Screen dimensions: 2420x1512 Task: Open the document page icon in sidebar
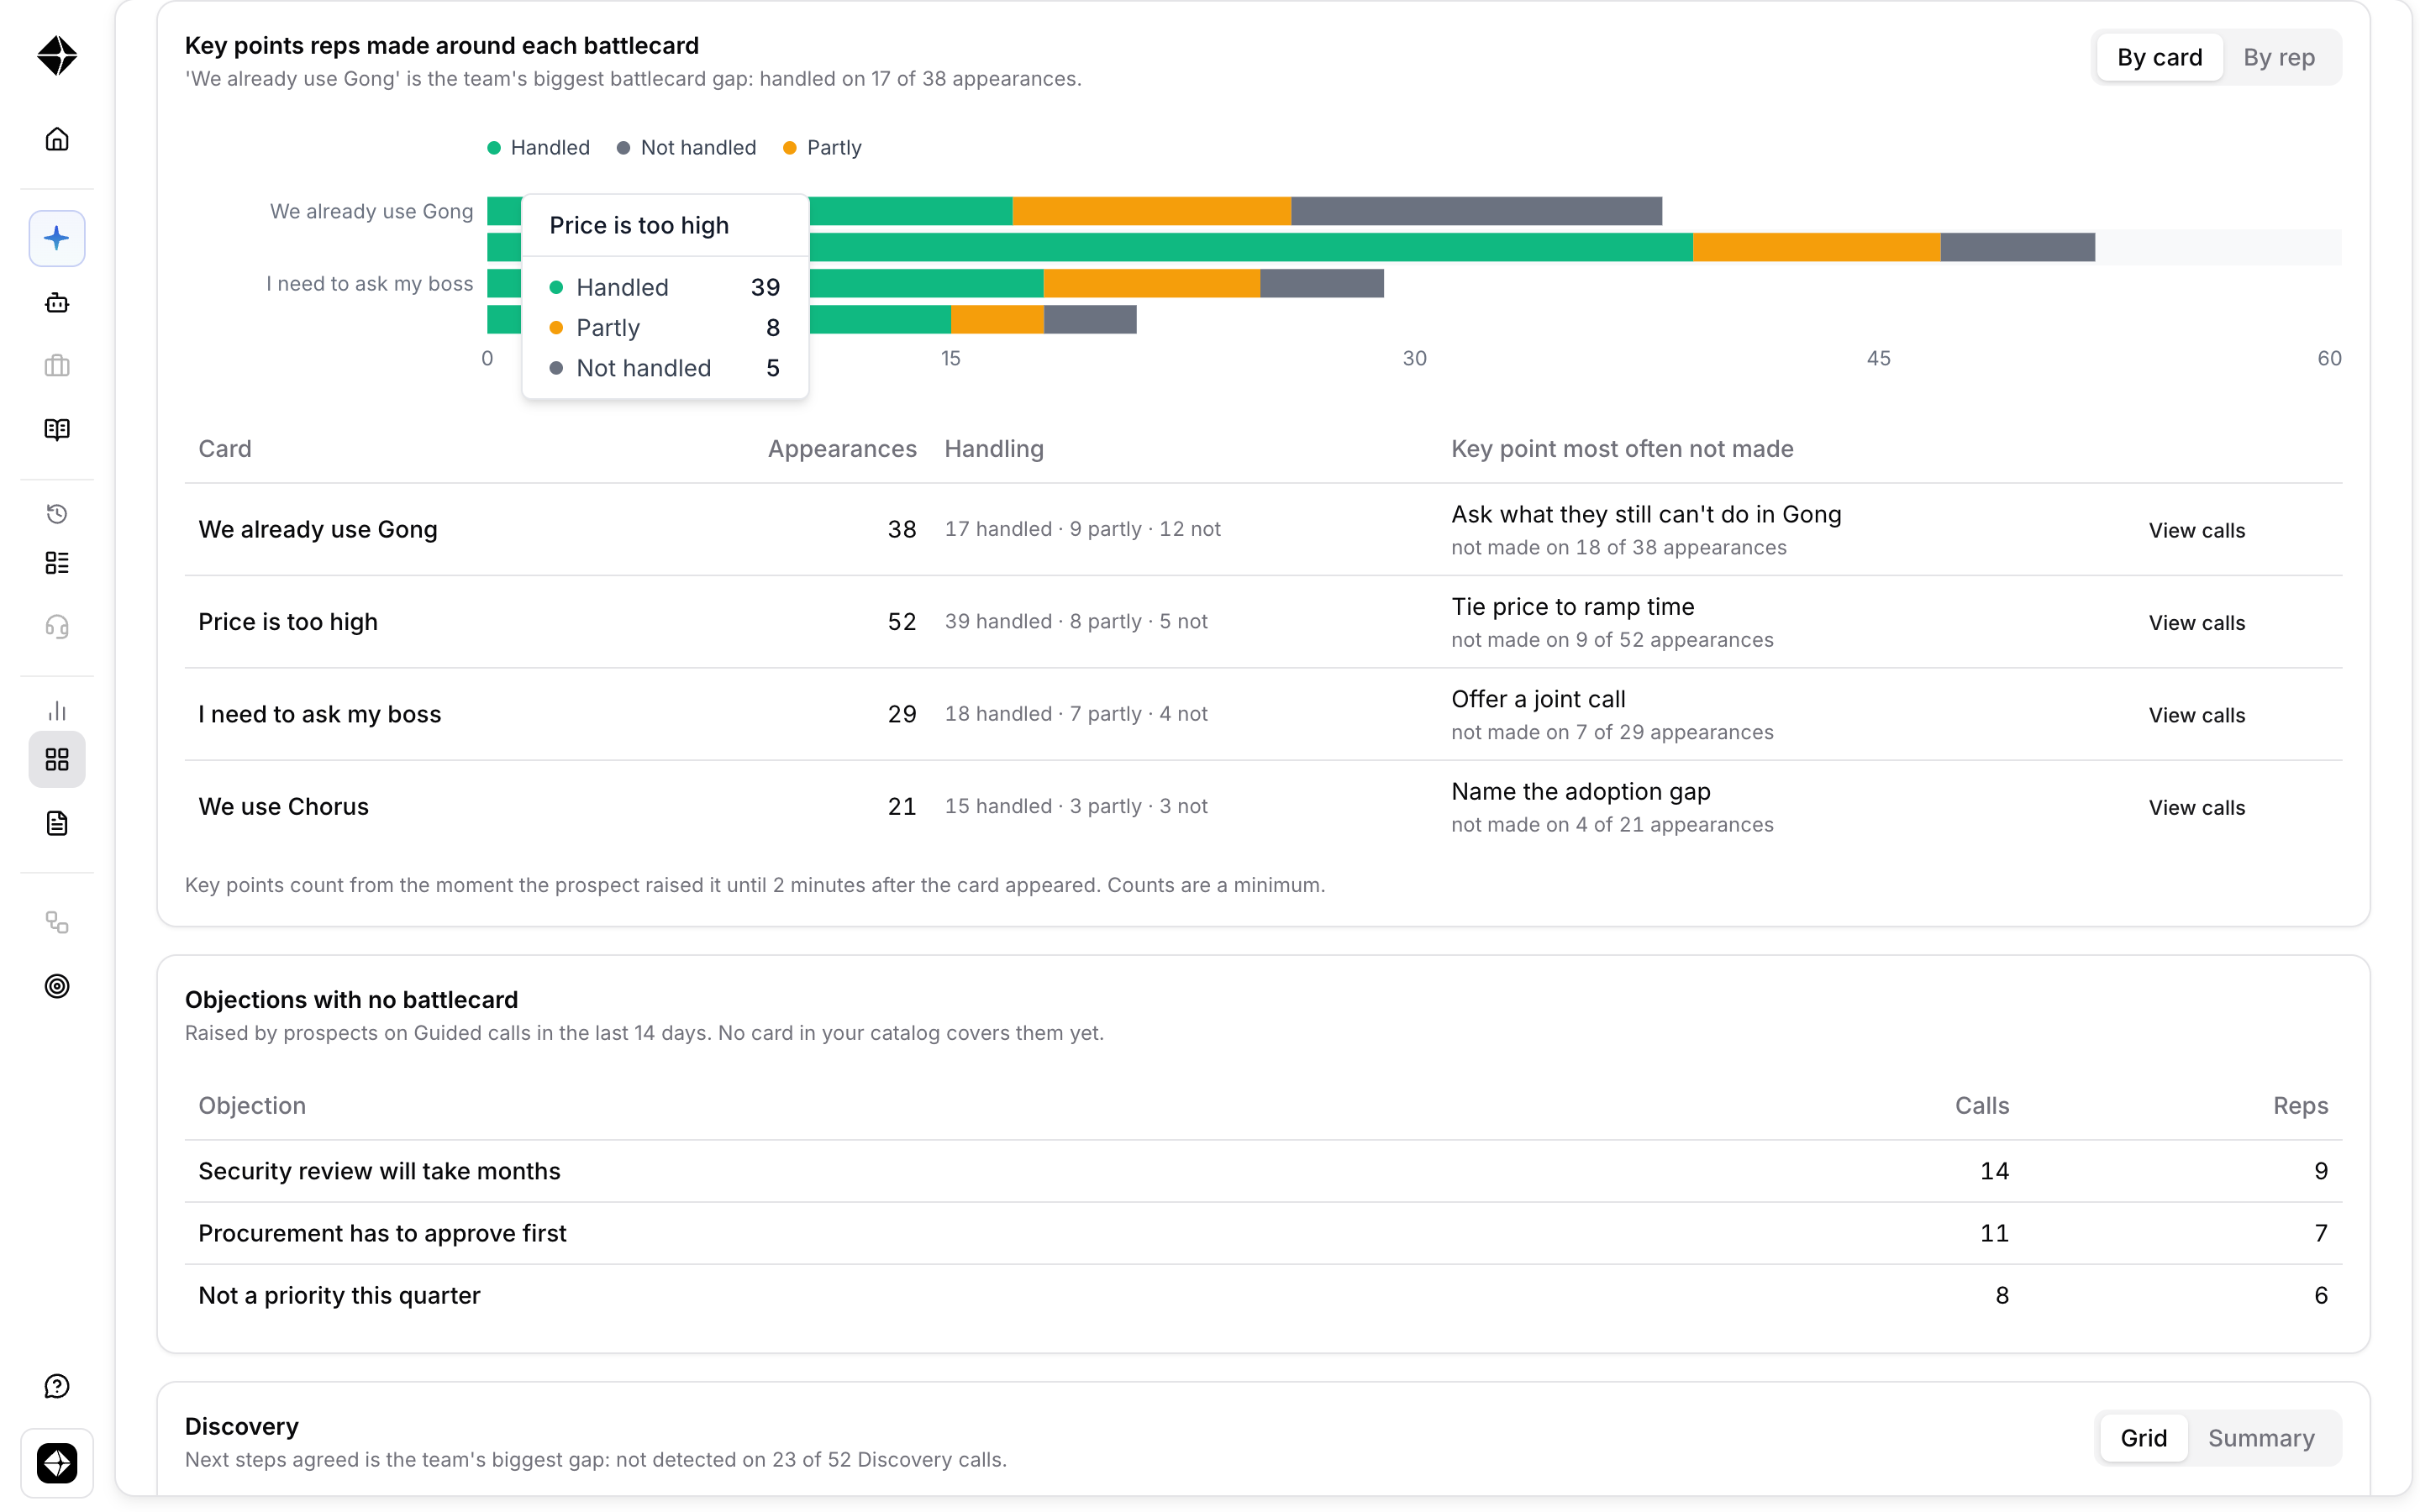pyautogui.click(x=57, y=823)
